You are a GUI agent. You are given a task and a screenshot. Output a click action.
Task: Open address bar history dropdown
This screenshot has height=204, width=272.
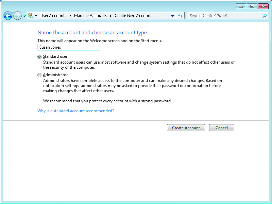click(172, 16)
